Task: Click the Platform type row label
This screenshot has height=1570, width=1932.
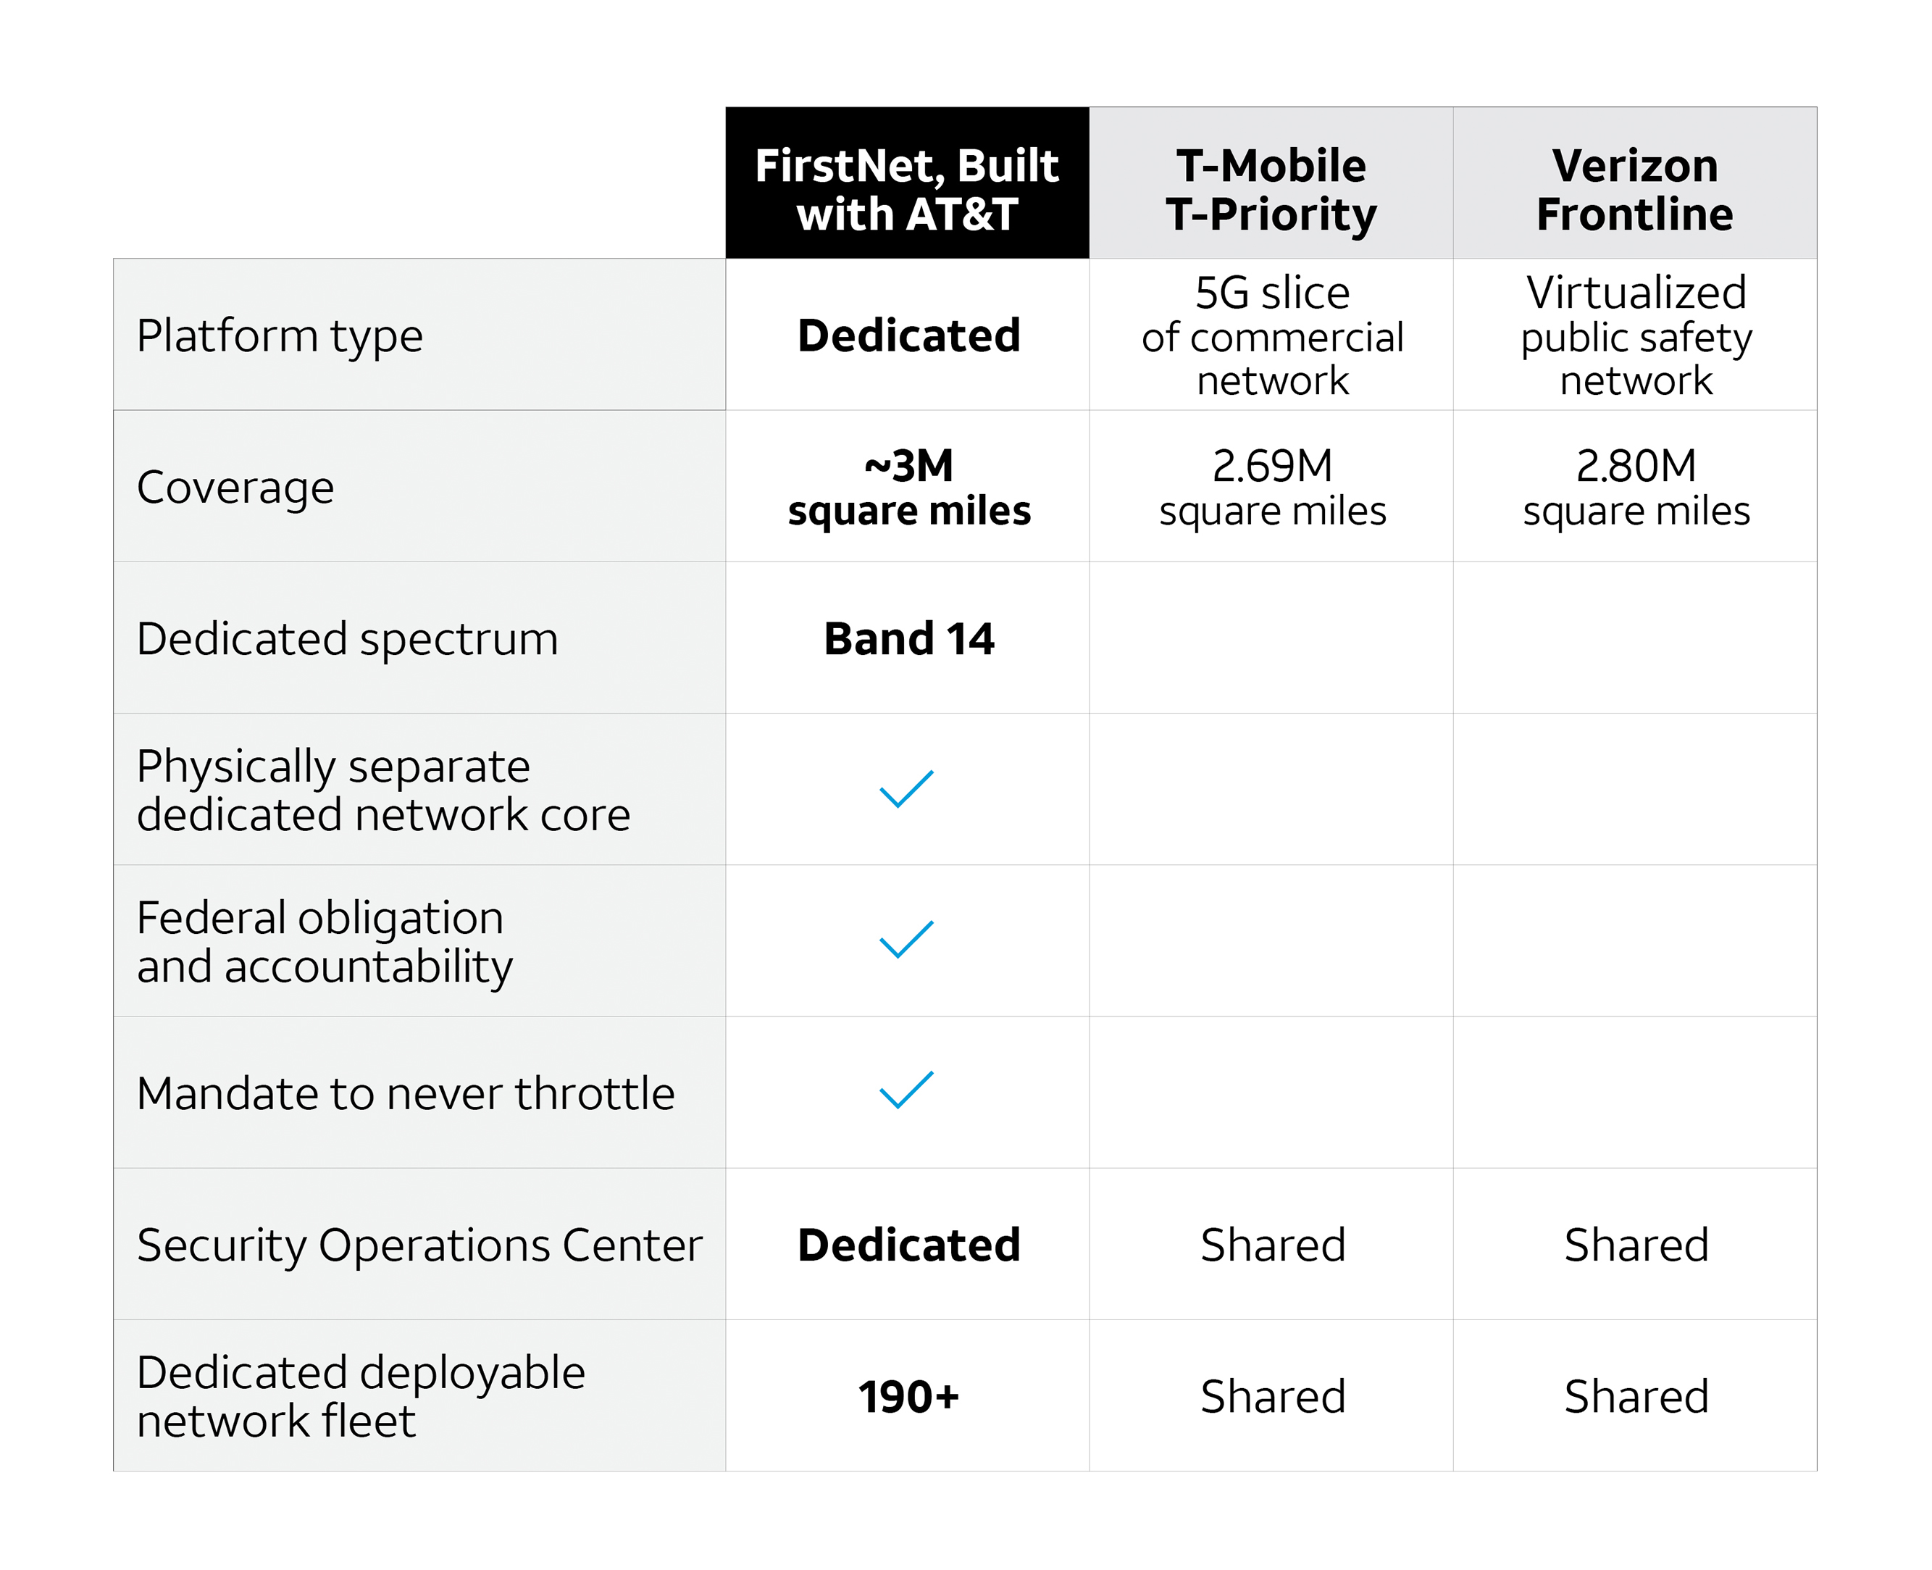Action: pyautogui.click(x=280, y=335)
